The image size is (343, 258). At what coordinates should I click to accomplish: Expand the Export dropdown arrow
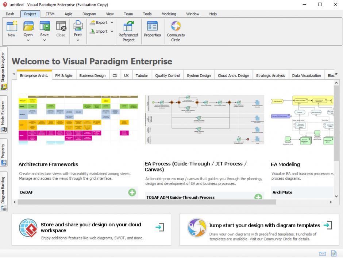(112, 23)
